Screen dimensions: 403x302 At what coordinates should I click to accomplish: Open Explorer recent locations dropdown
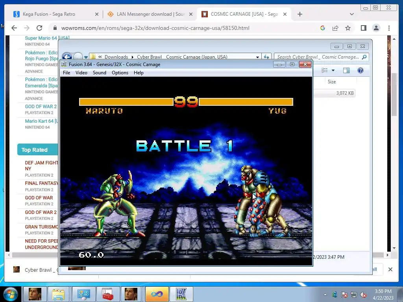click(x=86, y=57)
